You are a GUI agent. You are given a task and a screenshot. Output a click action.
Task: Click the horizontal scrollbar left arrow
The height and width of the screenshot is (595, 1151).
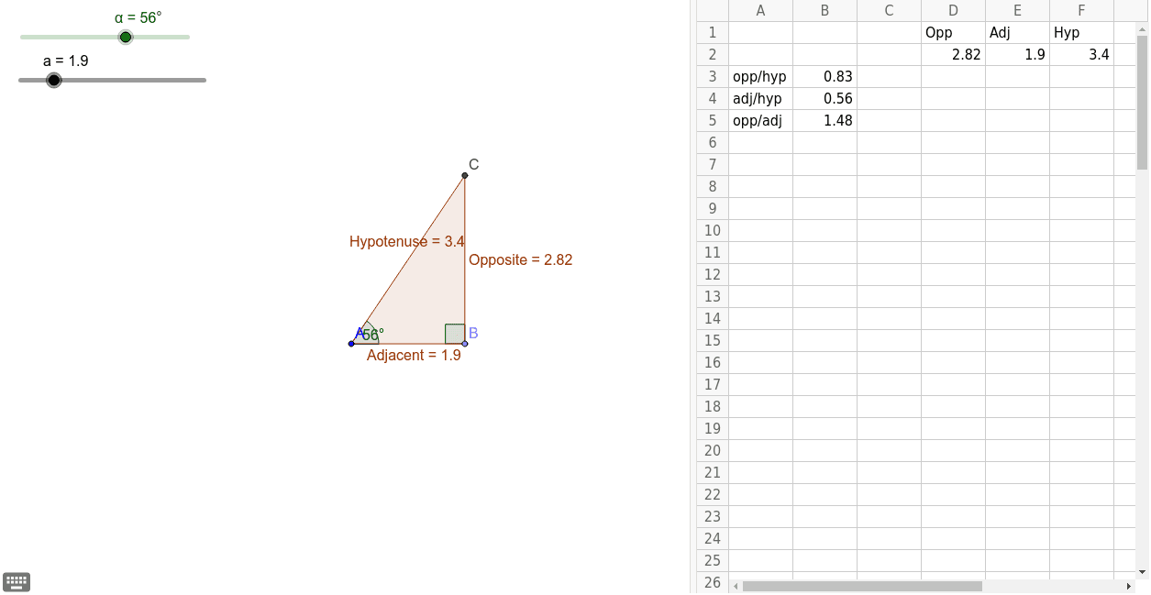point(736,586)
